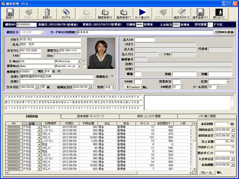Screen dimensions: 239x179
Task: Click the customer photo thumbnail
Action: click(102, 53)
